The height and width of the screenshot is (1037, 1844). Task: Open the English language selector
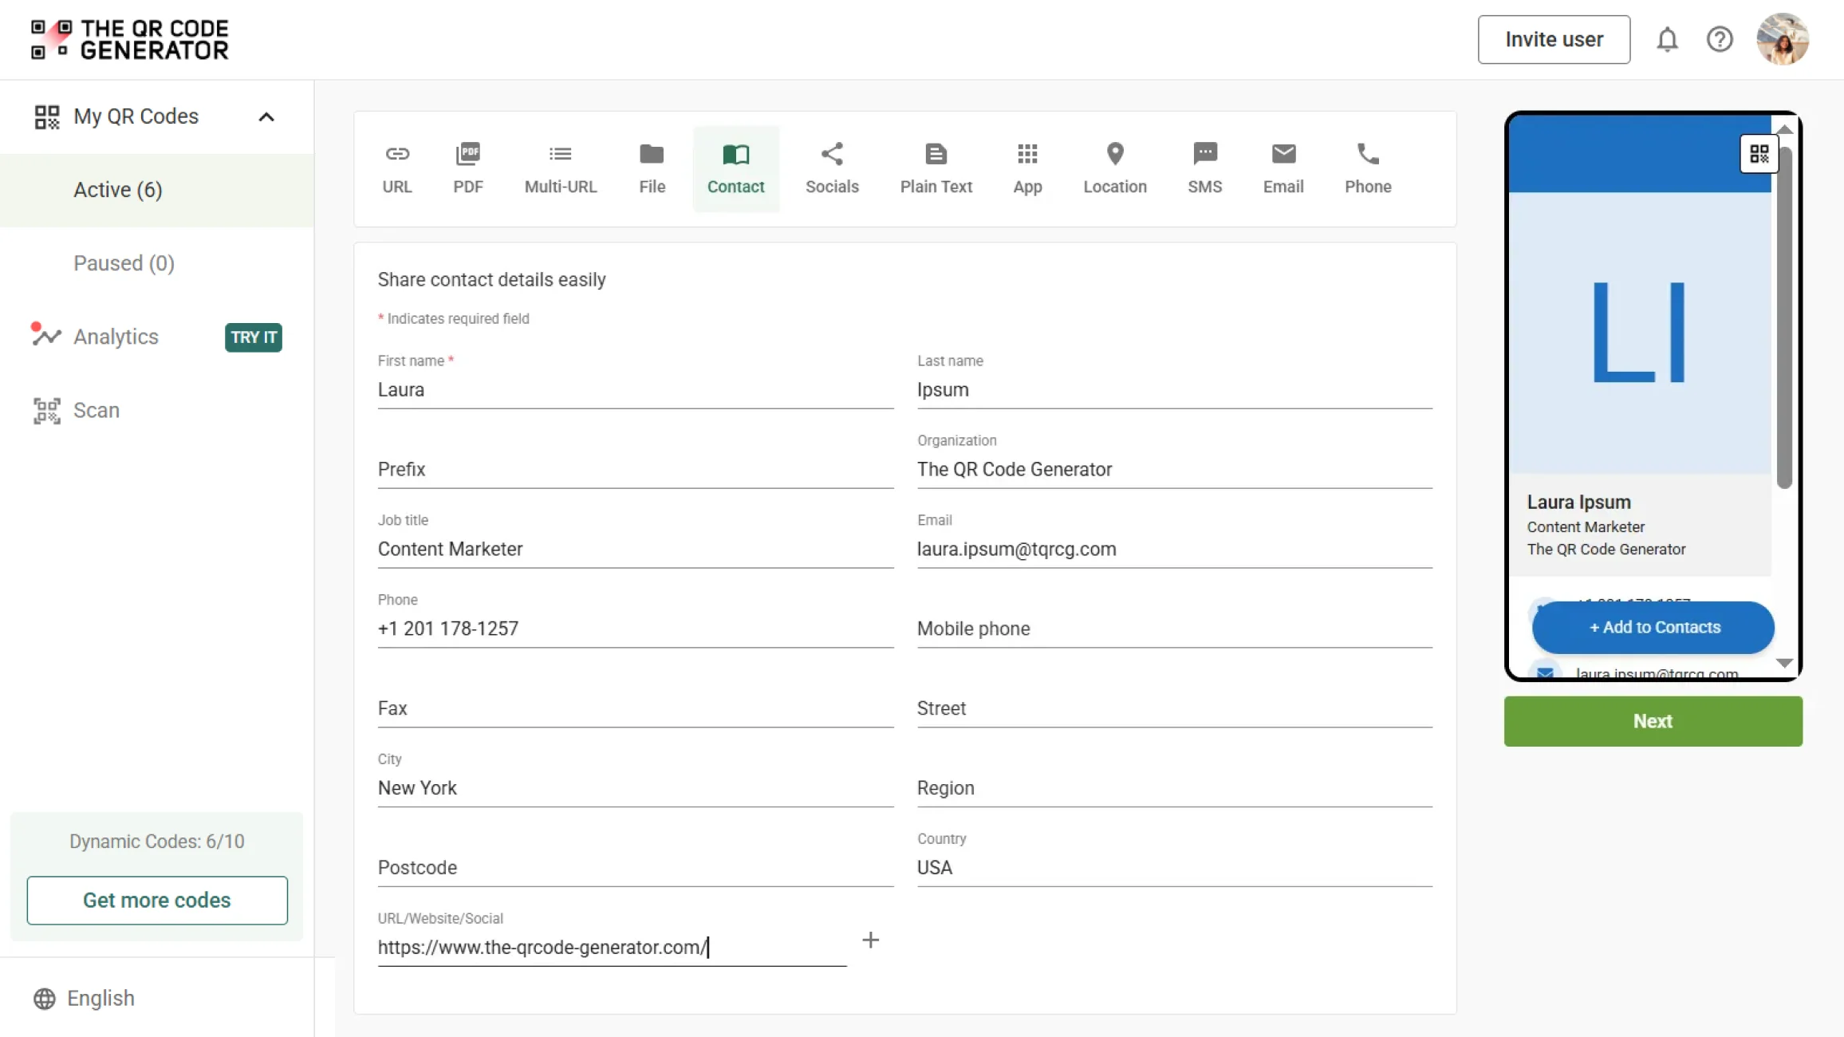100,998
